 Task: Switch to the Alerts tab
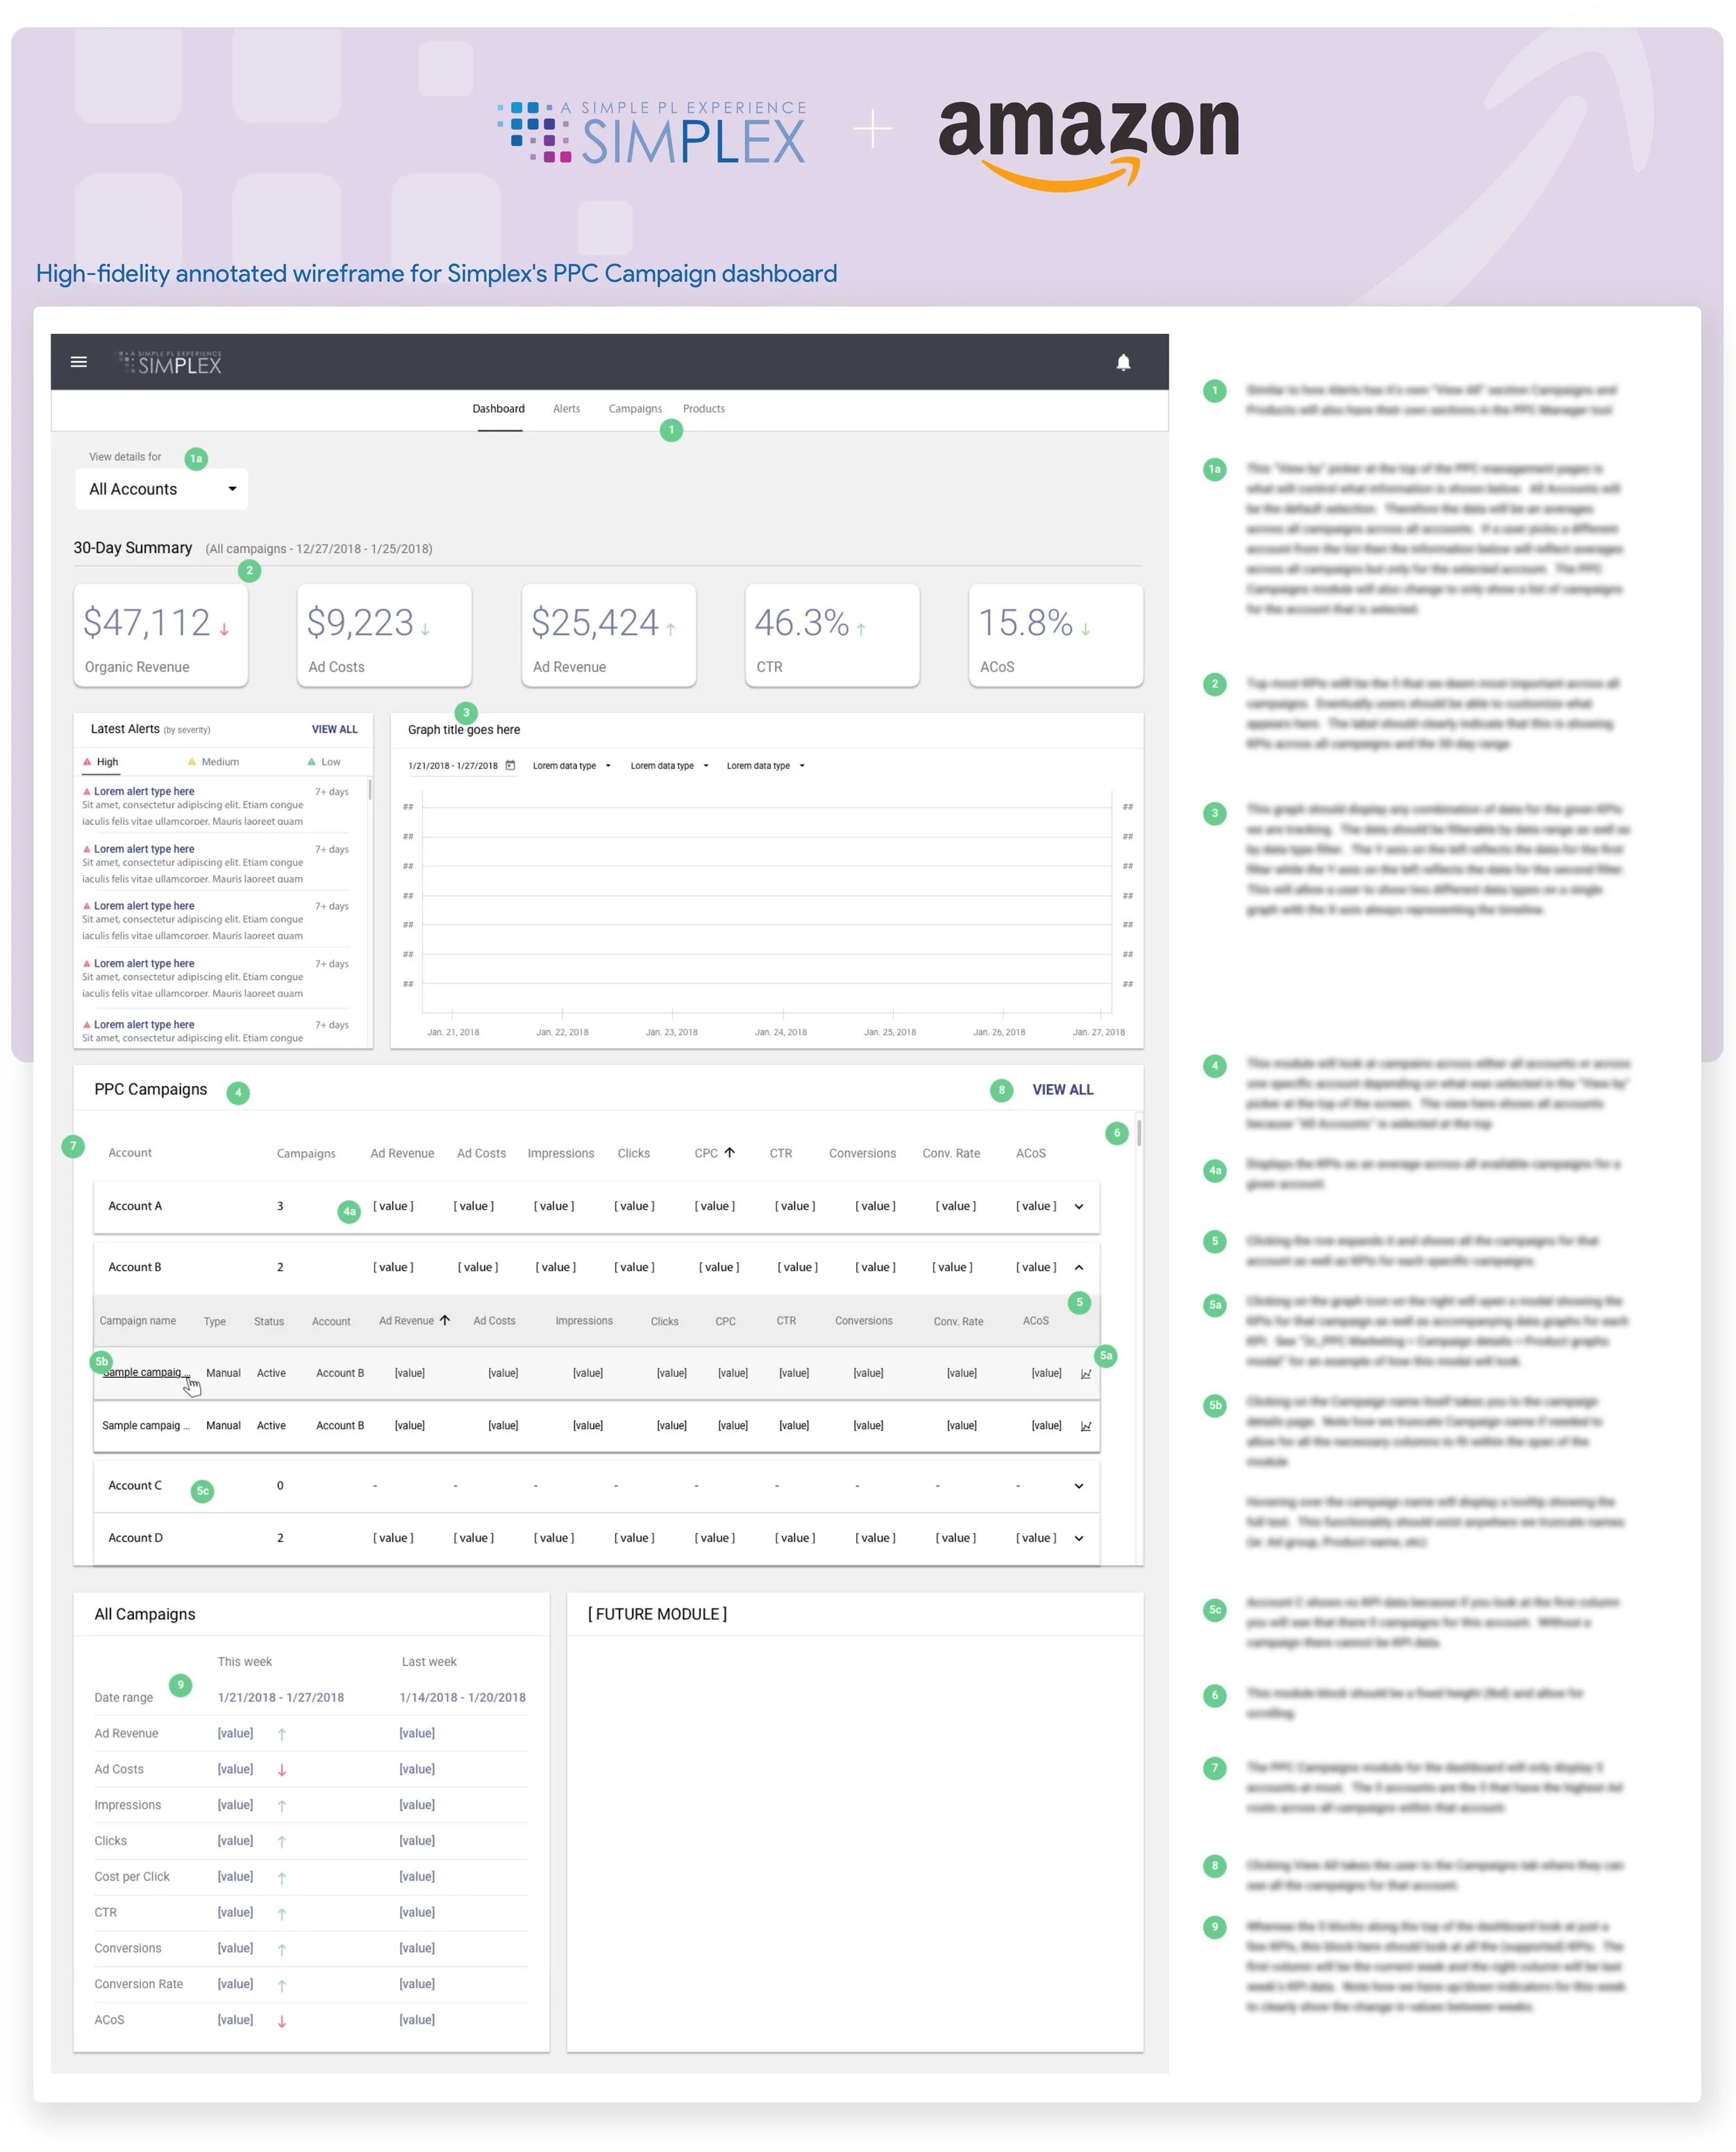(x=567, y=409)
